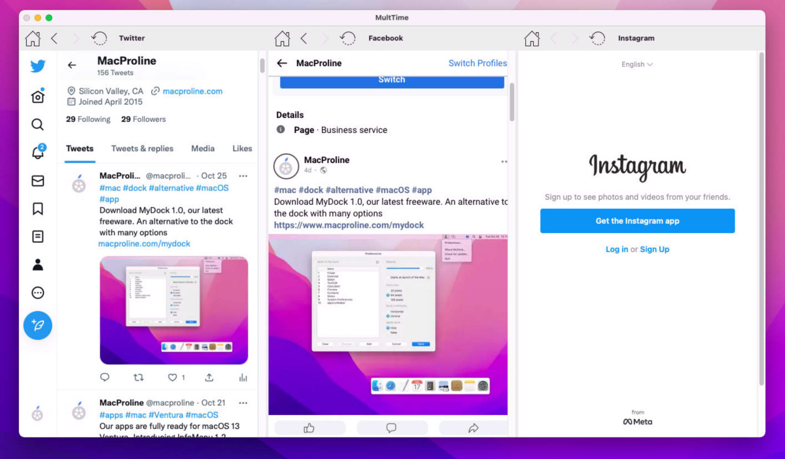Switch to the Tweets & replies tab
This screenshot has height=459, width=785.
coord(143,149)
